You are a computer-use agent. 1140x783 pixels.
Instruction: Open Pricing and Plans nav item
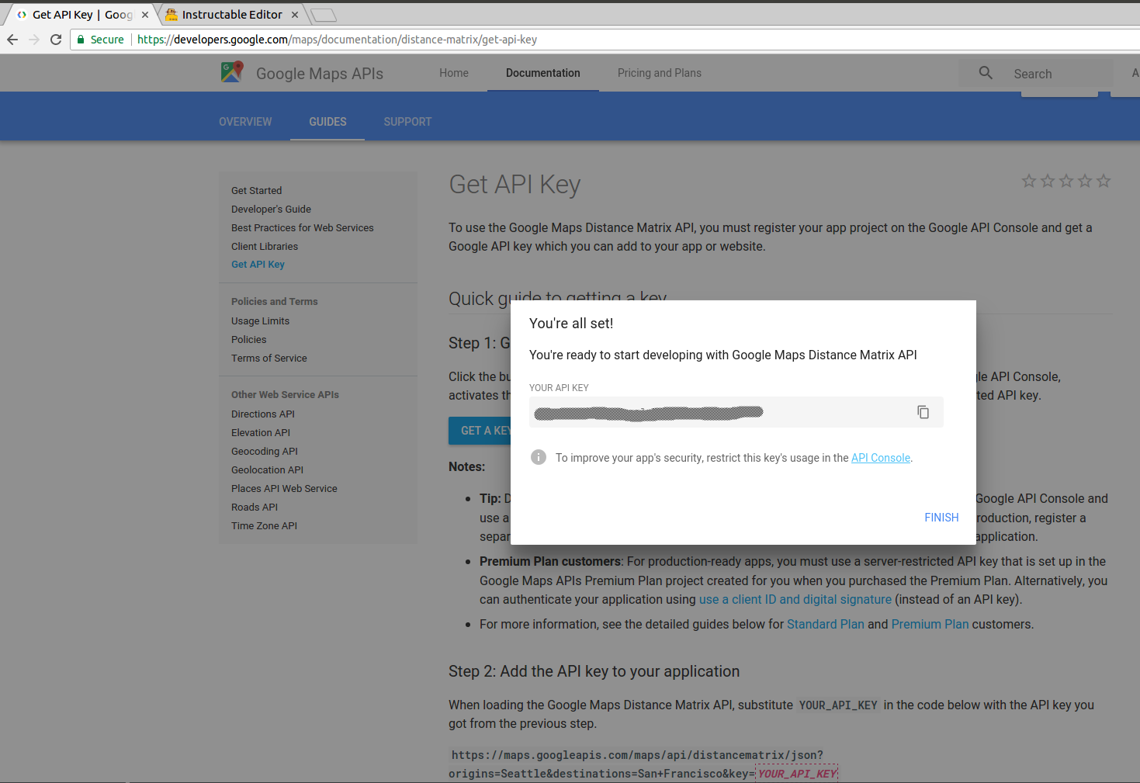click(x=660, y=73)
